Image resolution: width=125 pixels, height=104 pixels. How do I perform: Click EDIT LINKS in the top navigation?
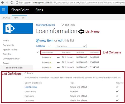[70, 25]
